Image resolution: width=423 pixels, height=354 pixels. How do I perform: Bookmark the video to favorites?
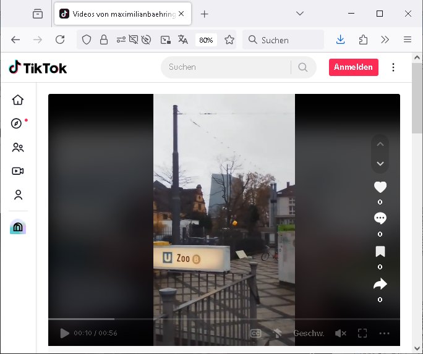380,251
